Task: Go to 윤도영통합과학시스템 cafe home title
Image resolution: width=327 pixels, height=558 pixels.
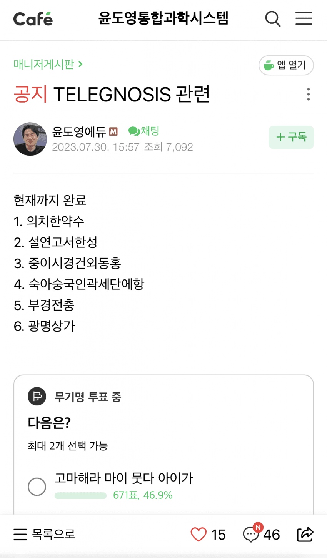Action: click(163, 18)
